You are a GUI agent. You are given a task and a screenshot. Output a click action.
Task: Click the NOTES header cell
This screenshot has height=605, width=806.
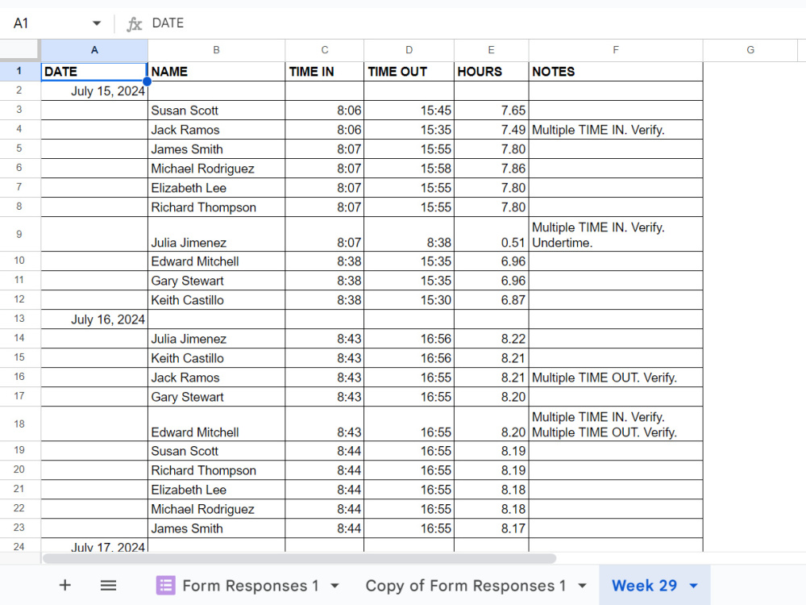(615, 72)
